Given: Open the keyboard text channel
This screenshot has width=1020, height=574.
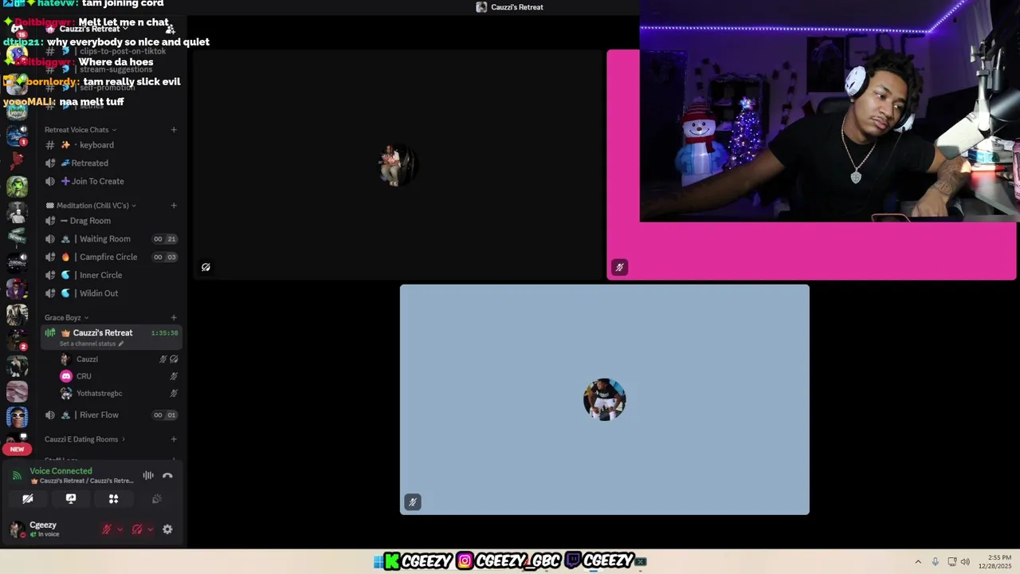Looking at the screenshot, I should [x=112, y=145].
